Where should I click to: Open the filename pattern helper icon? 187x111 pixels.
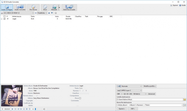pyautogui.click(x=185, y=105)
